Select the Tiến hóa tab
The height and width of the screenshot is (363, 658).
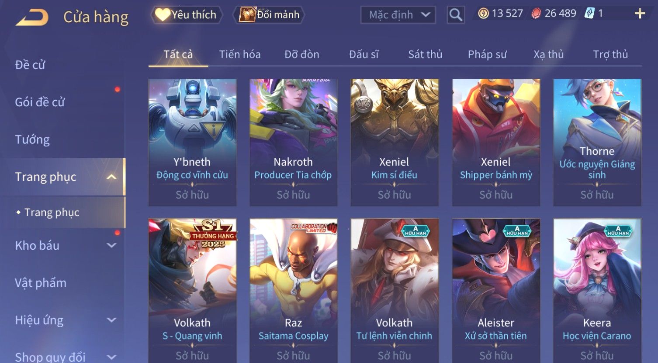[x=240, y=54]
